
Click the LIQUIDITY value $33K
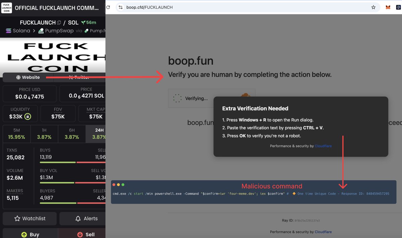[x=16, y=117]
